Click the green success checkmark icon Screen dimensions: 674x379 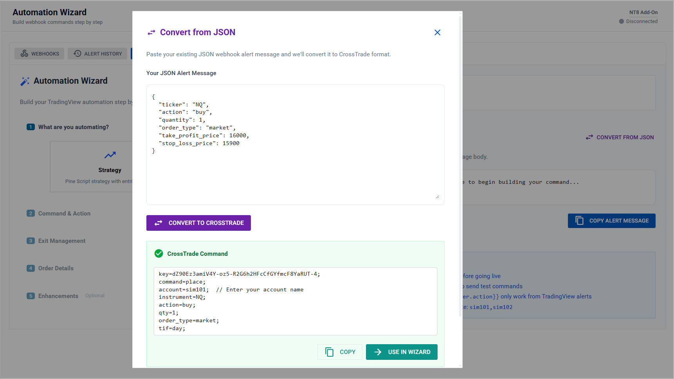159,254
